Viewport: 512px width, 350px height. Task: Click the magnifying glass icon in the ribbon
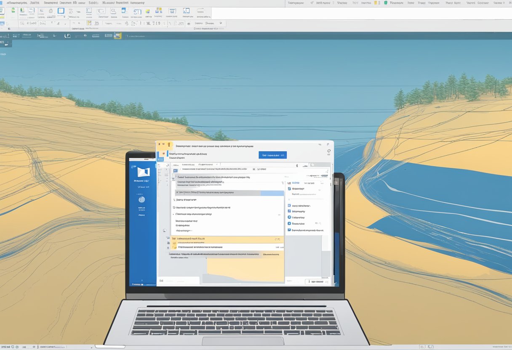113,11
